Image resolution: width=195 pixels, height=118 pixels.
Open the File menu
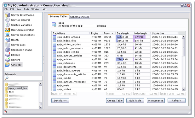6,9
